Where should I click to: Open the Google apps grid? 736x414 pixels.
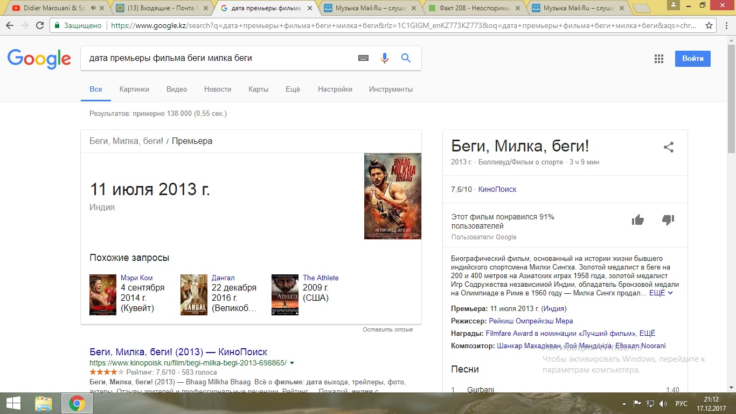pyautogui.click(x=658, y=59)
